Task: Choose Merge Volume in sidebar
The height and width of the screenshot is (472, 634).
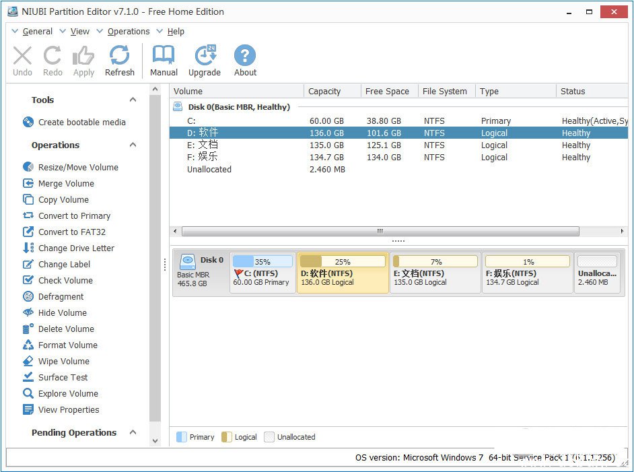Action: pyautogui.click(x=66, y=184)
